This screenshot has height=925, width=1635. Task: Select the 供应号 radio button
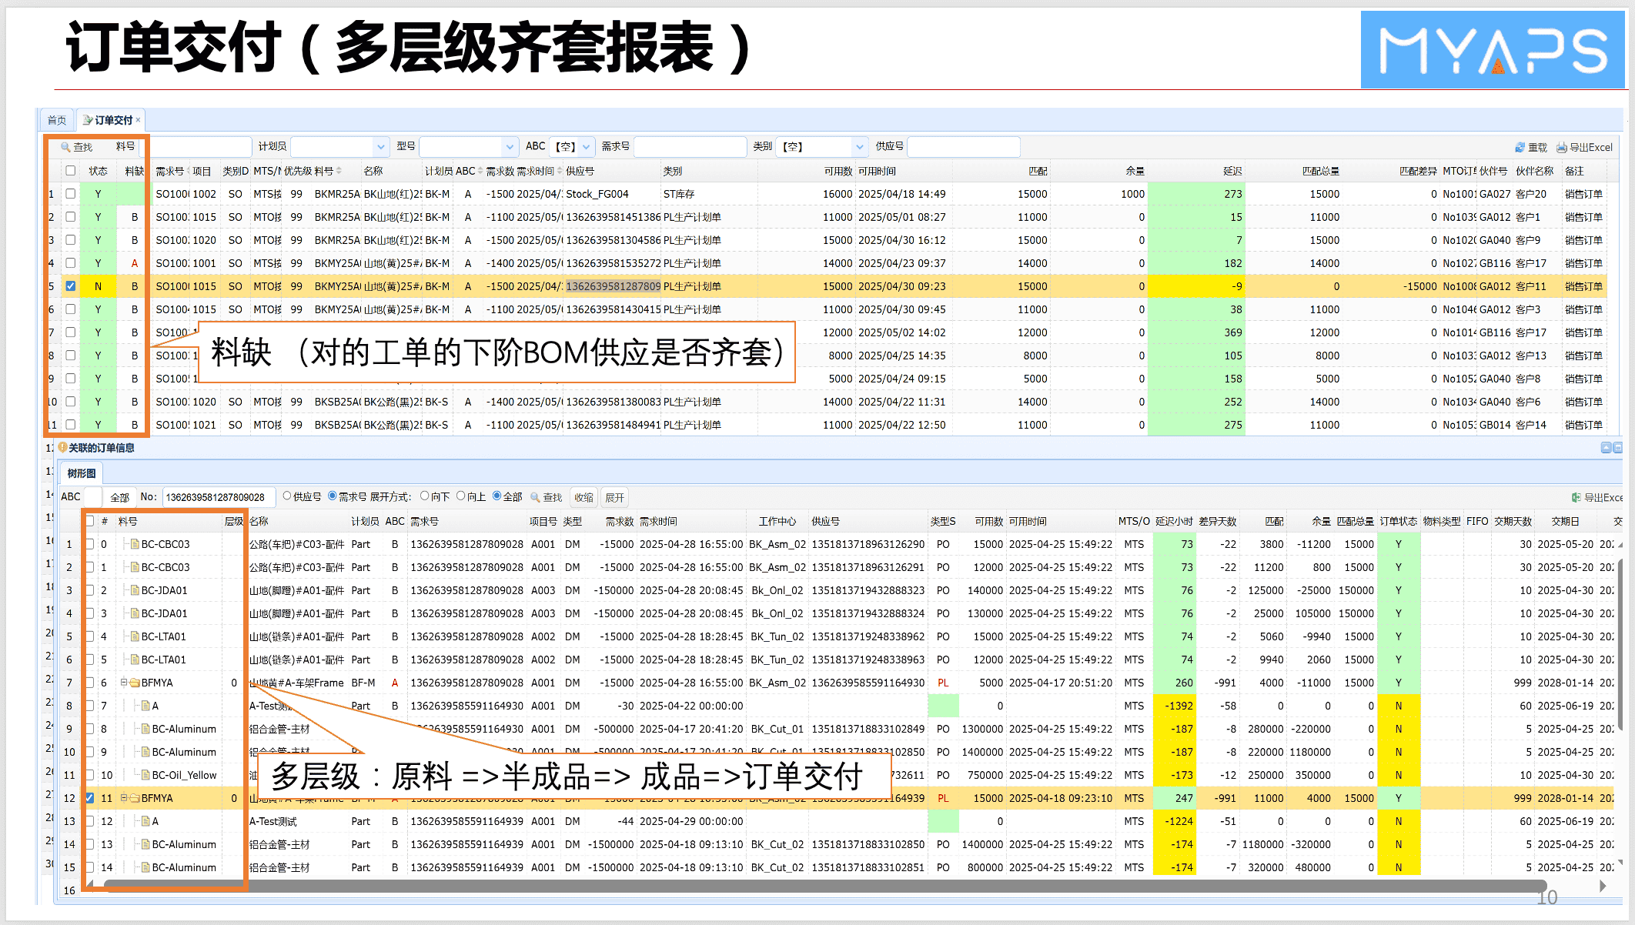pyautogui.click(x=287, y=496)
